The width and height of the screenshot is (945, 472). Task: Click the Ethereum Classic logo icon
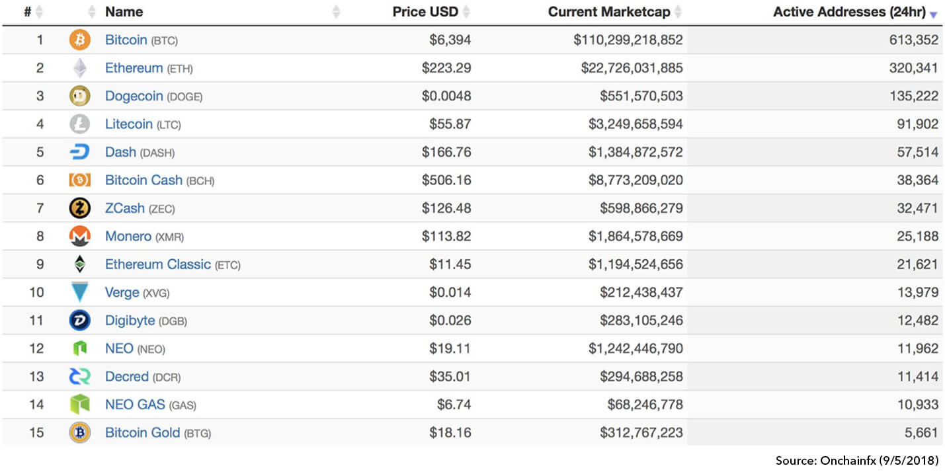pyautogui.click(x=79, y=264)
